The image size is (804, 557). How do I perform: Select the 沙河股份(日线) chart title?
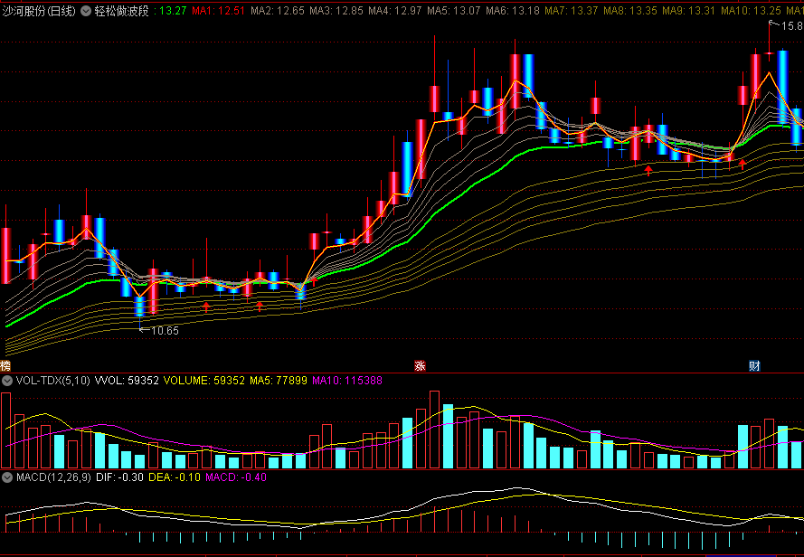point(40,11)
